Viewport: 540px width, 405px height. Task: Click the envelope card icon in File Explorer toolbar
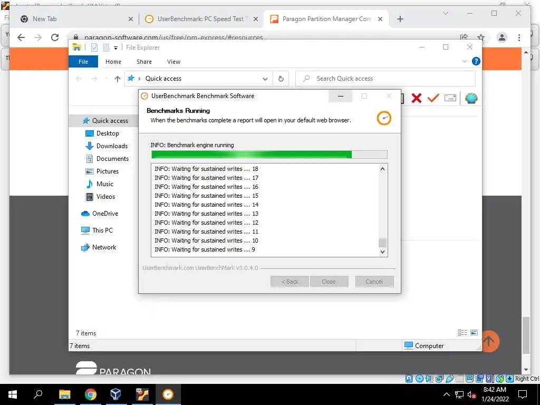click(x=450, y=98)
